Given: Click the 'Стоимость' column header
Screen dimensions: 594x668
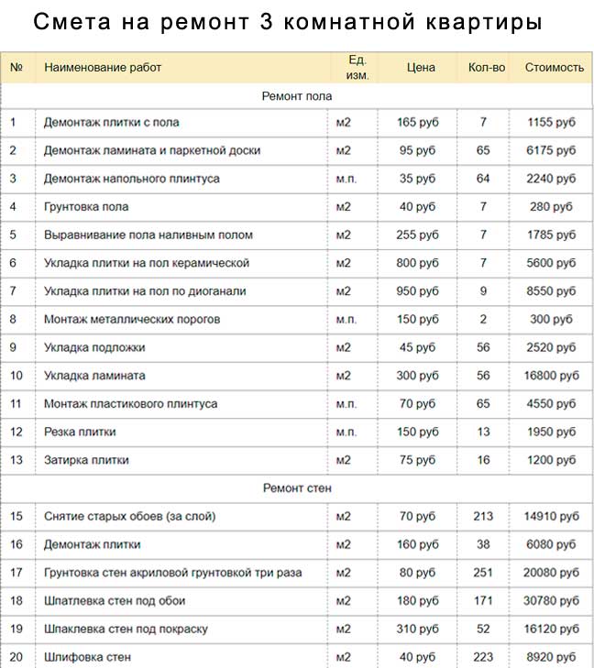Looking at the screenshot, I should pyautogui.click(x=554, y=68).
